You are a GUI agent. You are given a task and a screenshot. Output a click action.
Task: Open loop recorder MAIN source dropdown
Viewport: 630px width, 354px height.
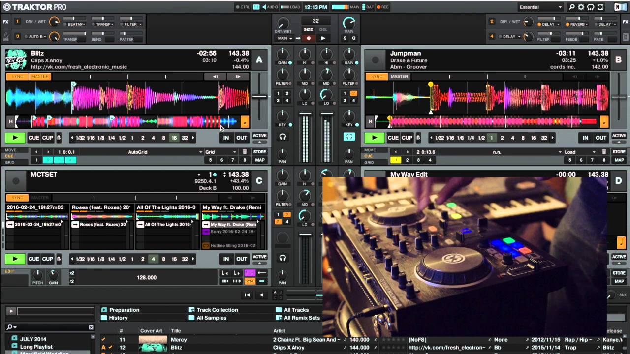click(x=285, y=38)
